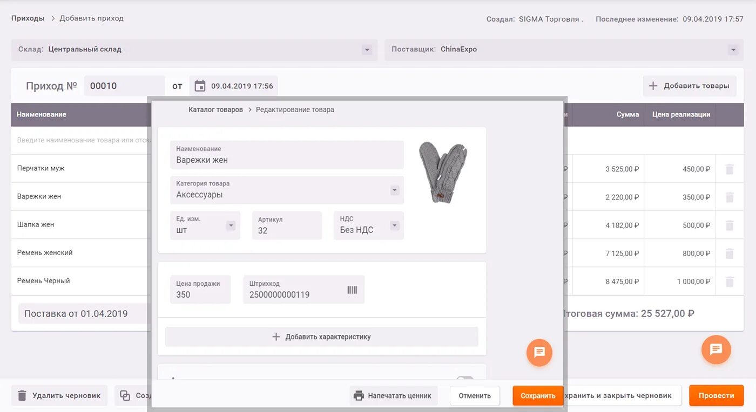Open the НДС dropdown

click(395, 225)
